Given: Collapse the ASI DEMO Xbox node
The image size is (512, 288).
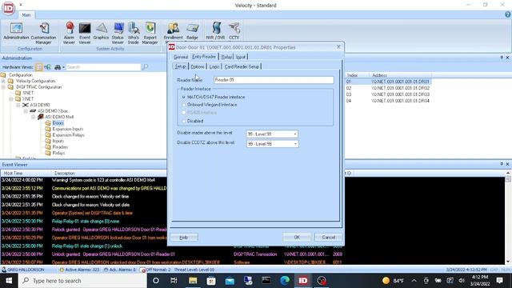Looking at the screenshot, I should click(26, 111).
